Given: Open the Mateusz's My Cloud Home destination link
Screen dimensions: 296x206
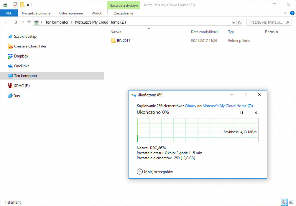Looking at the screenshot, I should (x=228, y=106).
